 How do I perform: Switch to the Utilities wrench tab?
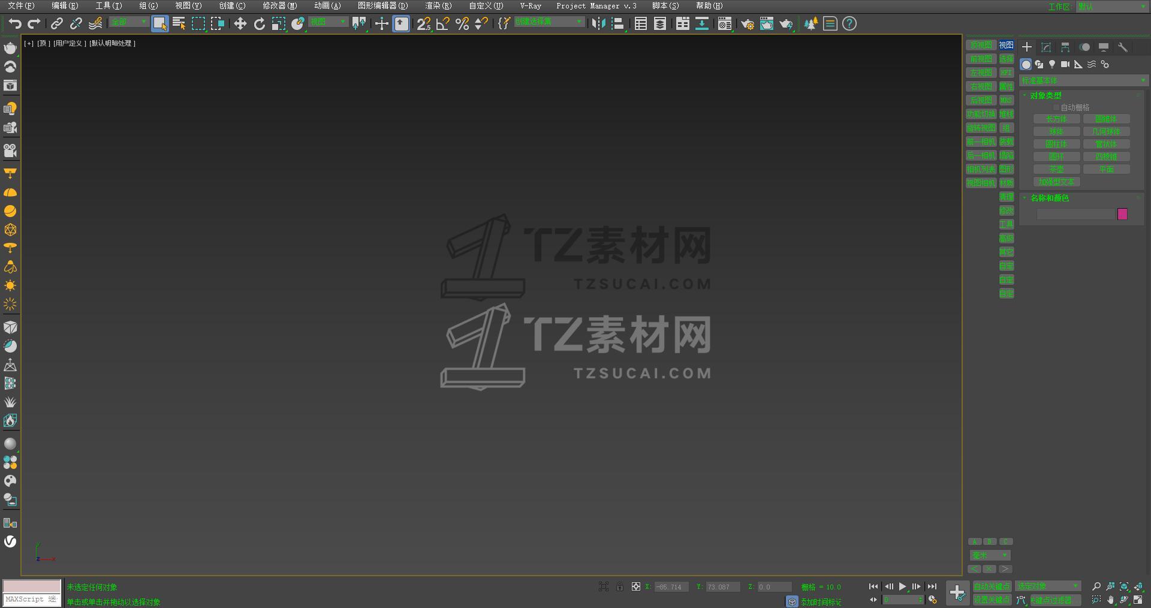tap(1123, 47)
